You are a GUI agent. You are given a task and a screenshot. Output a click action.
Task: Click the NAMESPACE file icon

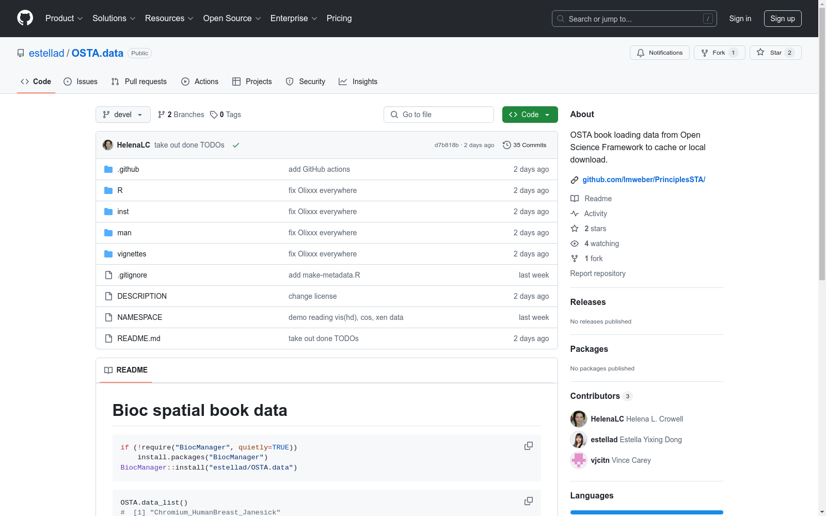click(108, 317)
